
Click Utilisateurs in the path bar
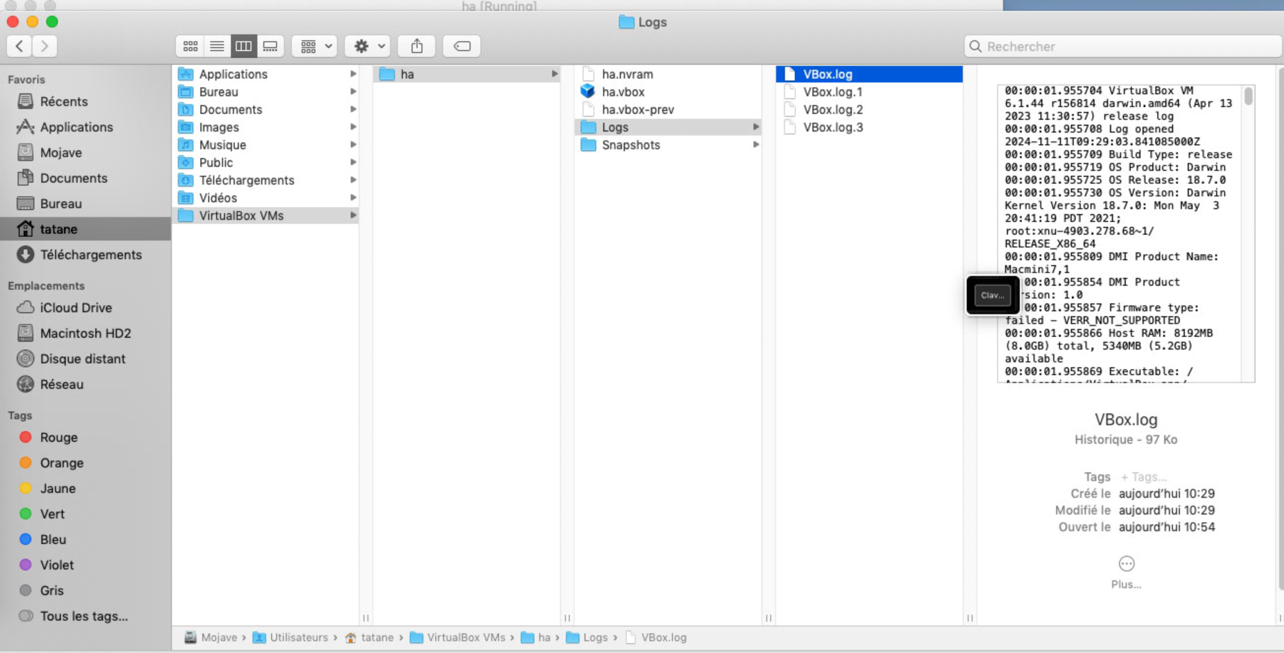tap(298, 637)
